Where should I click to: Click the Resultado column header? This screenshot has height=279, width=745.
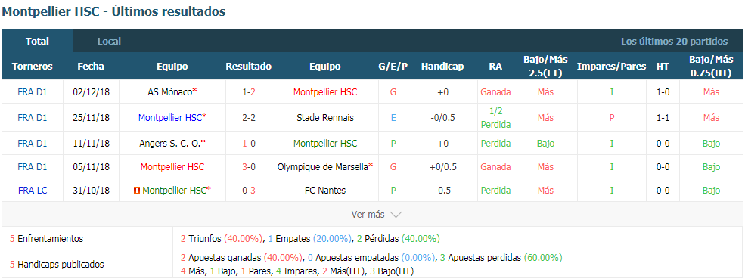[249, 67]
